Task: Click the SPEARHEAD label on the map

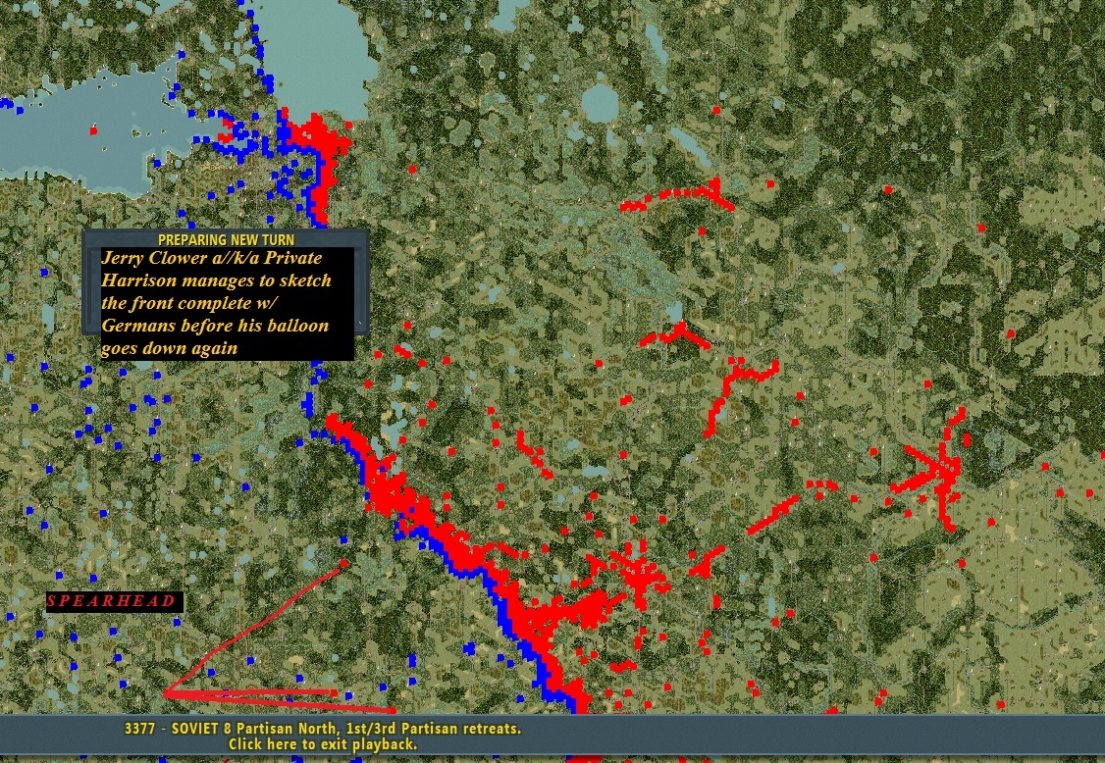Action: (x=115, y=601)
